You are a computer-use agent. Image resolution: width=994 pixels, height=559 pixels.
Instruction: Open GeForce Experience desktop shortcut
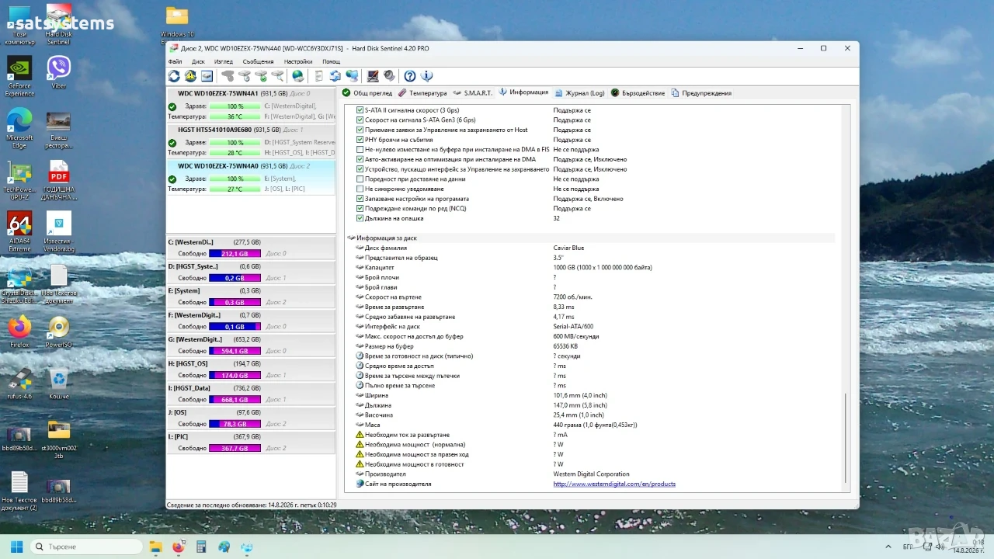click(19, 76)
